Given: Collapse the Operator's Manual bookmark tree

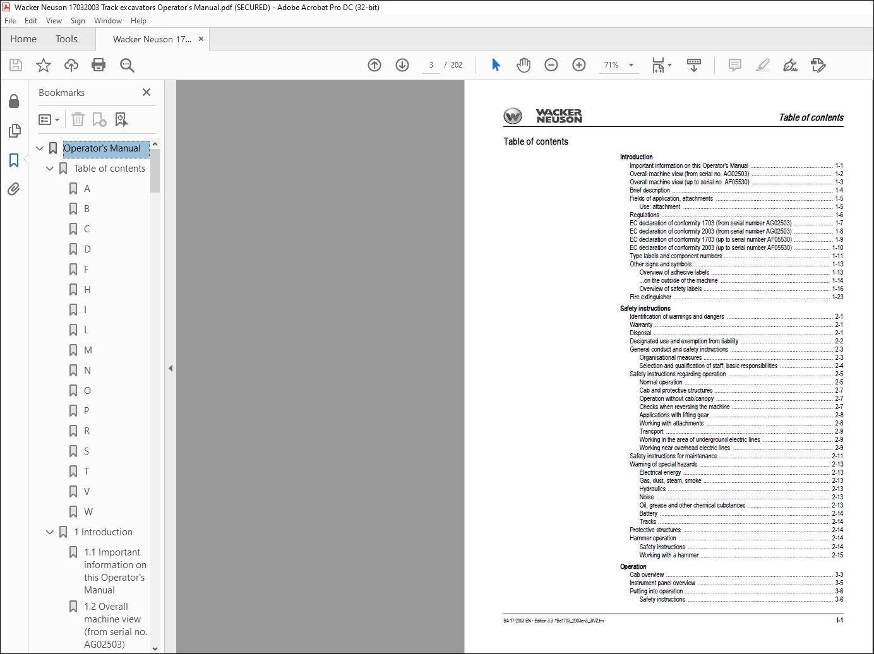Looking at the screenshot, I should point(40,148).
